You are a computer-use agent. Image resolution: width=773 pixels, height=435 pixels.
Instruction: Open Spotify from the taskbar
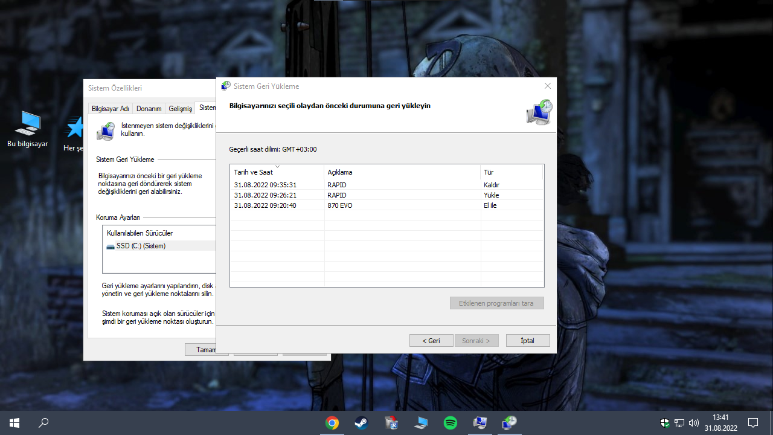point(451,423)
